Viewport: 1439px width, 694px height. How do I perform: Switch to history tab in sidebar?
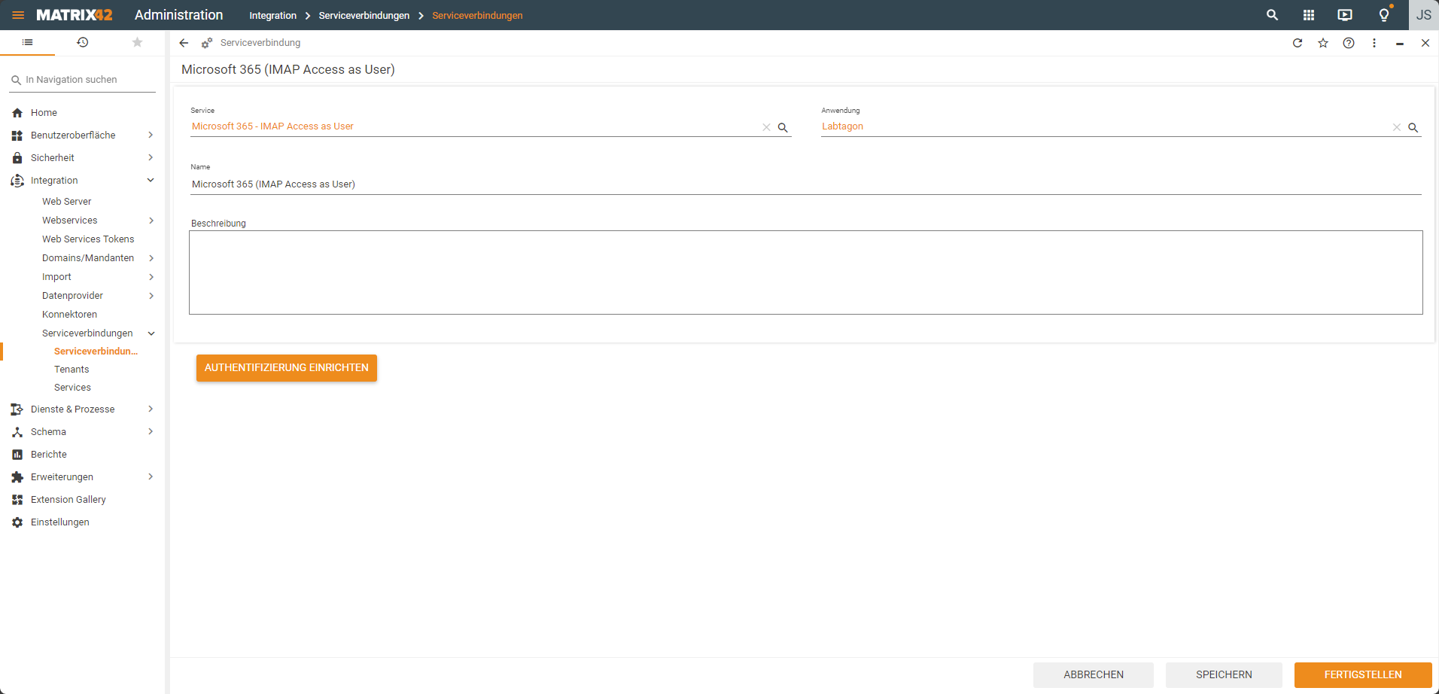pos(83,42)
